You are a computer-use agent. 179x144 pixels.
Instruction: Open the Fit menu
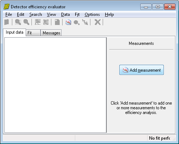click(77, 14)
